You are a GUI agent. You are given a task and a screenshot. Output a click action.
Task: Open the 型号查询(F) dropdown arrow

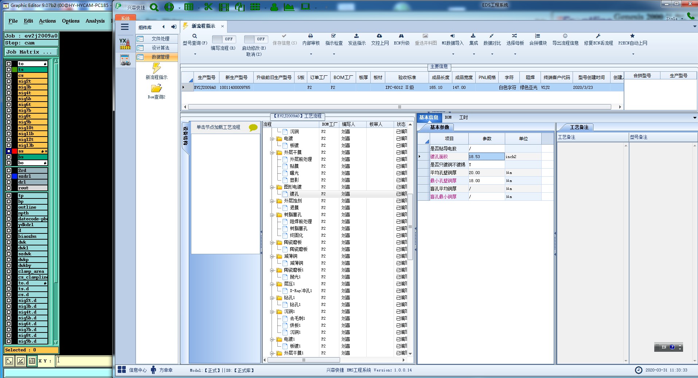(195, 54)
